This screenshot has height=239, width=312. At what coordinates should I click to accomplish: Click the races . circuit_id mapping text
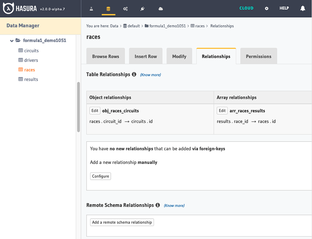[105, 121]
